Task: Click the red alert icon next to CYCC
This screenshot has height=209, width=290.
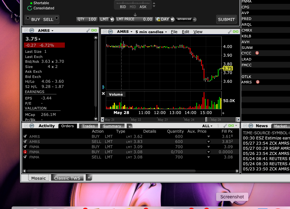Action: pyautogui.click(x=257, y=53)
